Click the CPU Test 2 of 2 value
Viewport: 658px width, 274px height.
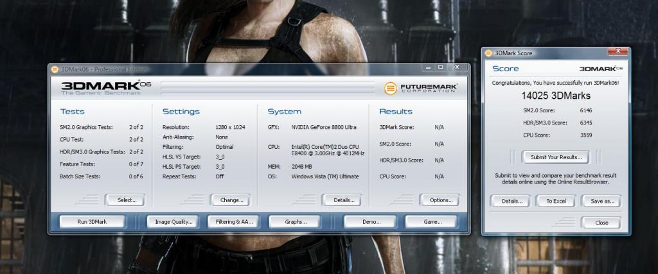pyautogui.click(x=136, y=139)
